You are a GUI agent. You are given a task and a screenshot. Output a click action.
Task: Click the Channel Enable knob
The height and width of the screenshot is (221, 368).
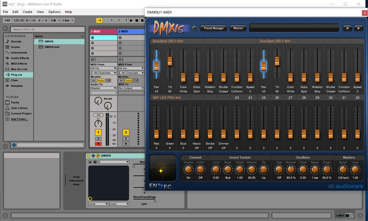click(188, 170)
